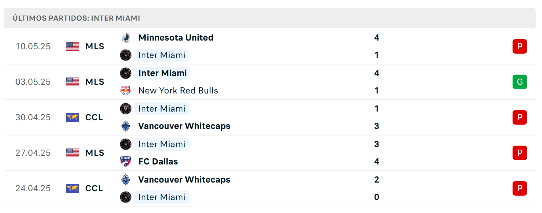Open the FC Dallas team link
The image size is (542, 213).
pyautogui.click(x=158, y=162)
